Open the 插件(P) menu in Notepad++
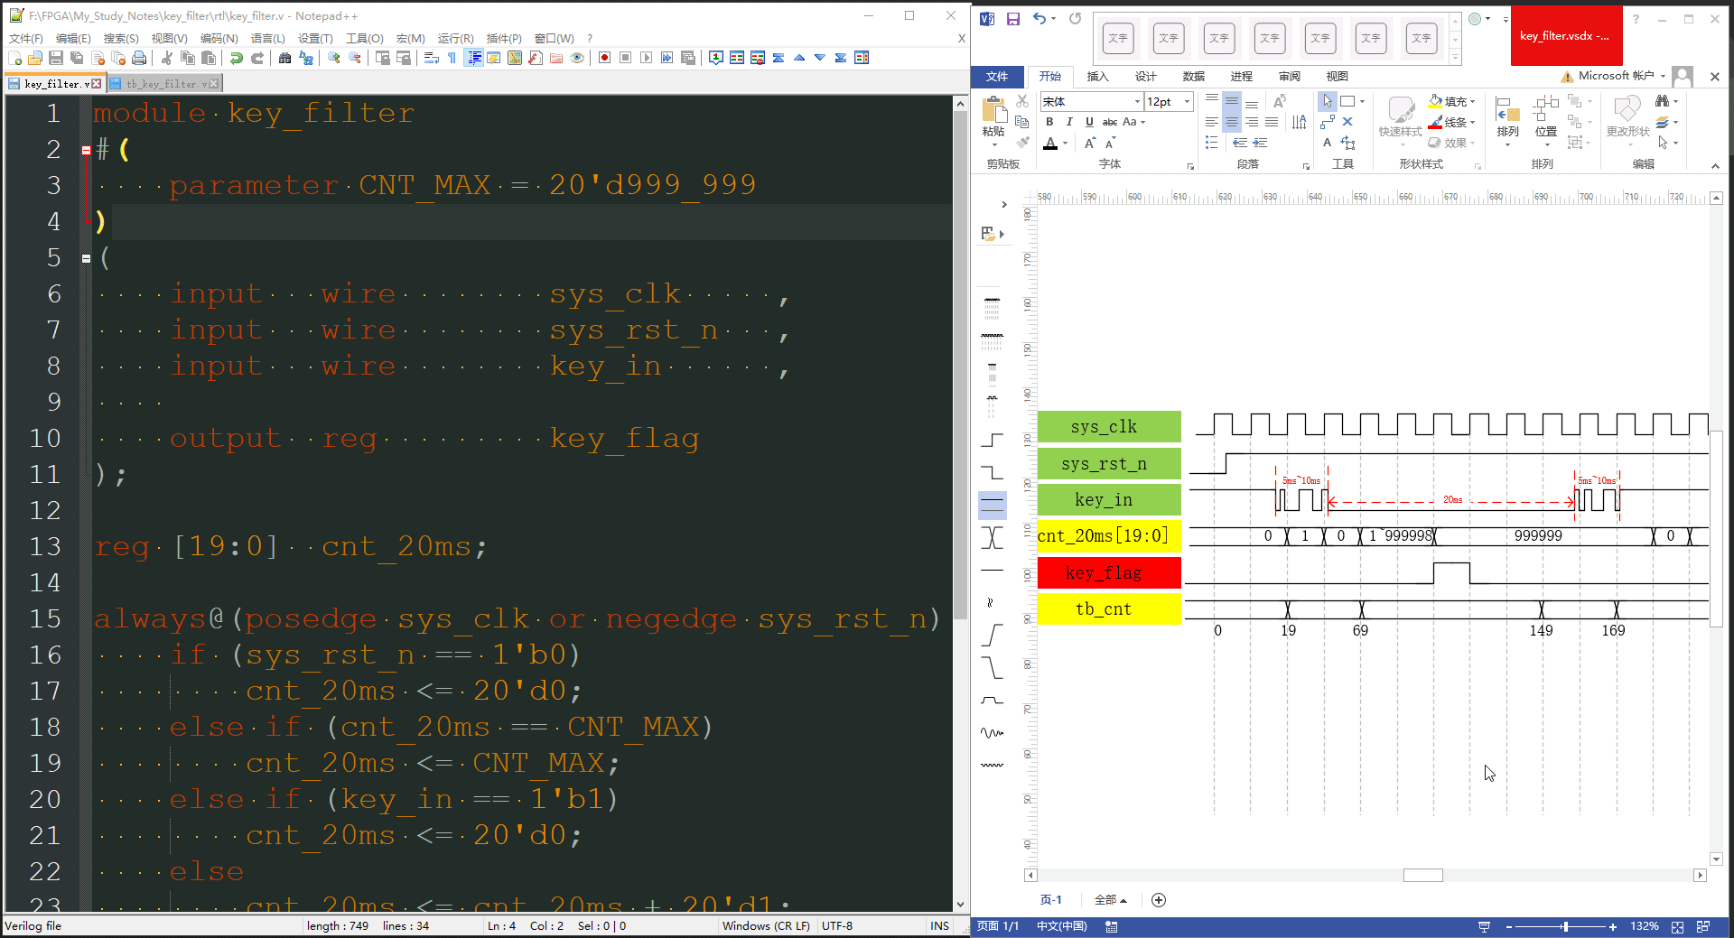This screenshot has width=1734, height=938. pos(504,39)
